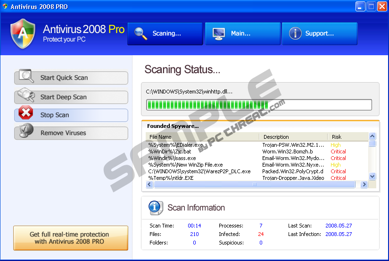Click the Infected count 24

coord(261,234)
